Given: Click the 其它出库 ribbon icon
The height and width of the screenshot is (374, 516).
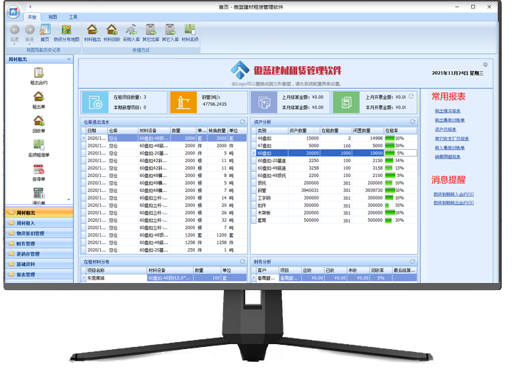Looking at the screenshot, I should (x=151, y=32).
